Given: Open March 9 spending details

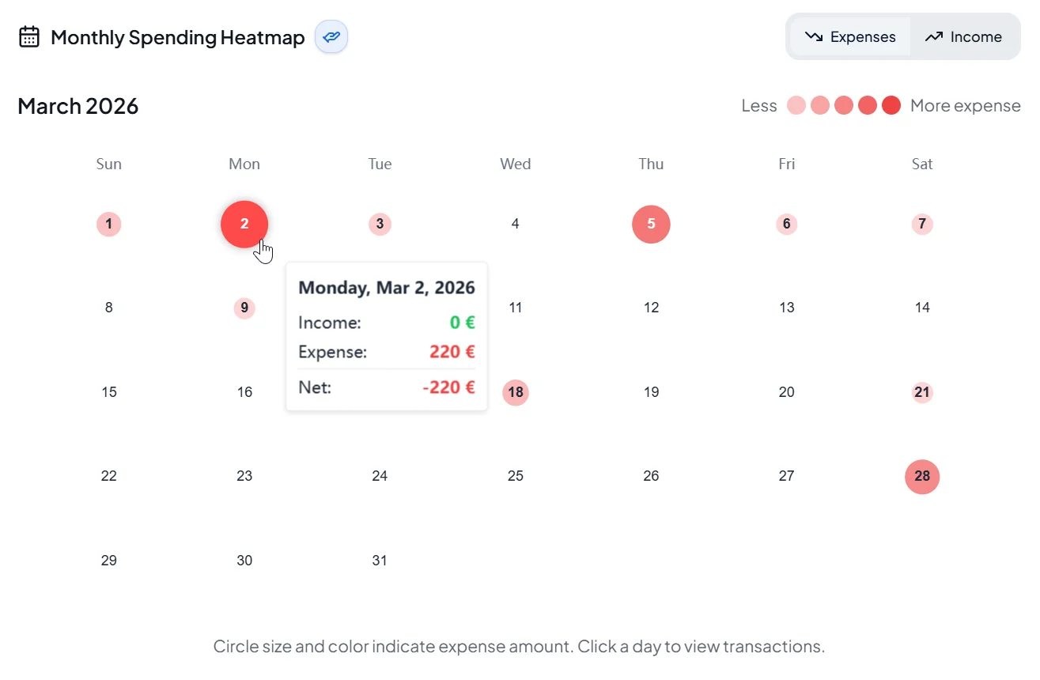Looking at the screenshot, I should coord(244,308).
